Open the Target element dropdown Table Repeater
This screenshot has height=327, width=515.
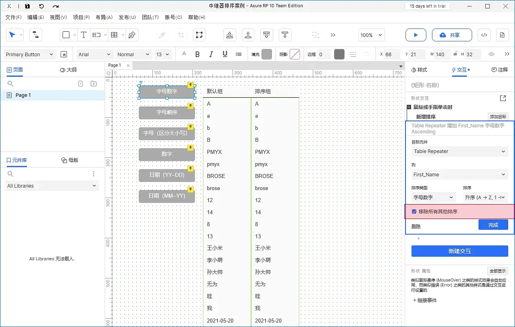(459, 151)
